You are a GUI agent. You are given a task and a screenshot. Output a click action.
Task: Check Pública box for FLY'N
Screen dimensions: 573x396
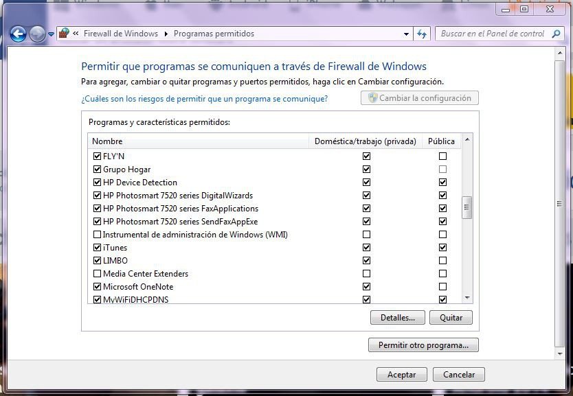click(x=442, y=156)
